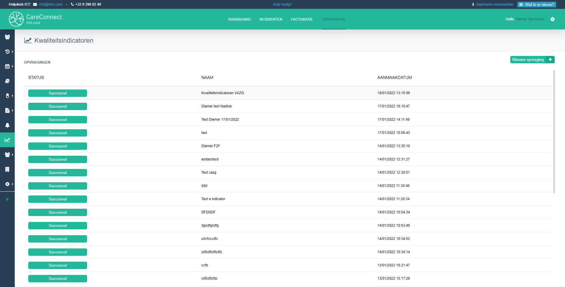This screenshot has width=565, height=287.
Task: Click the STATUS column header
Action: click(36, 77)
